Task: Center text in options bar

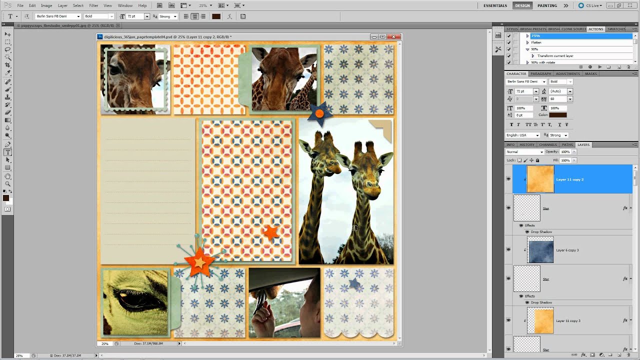Action: 194,16
